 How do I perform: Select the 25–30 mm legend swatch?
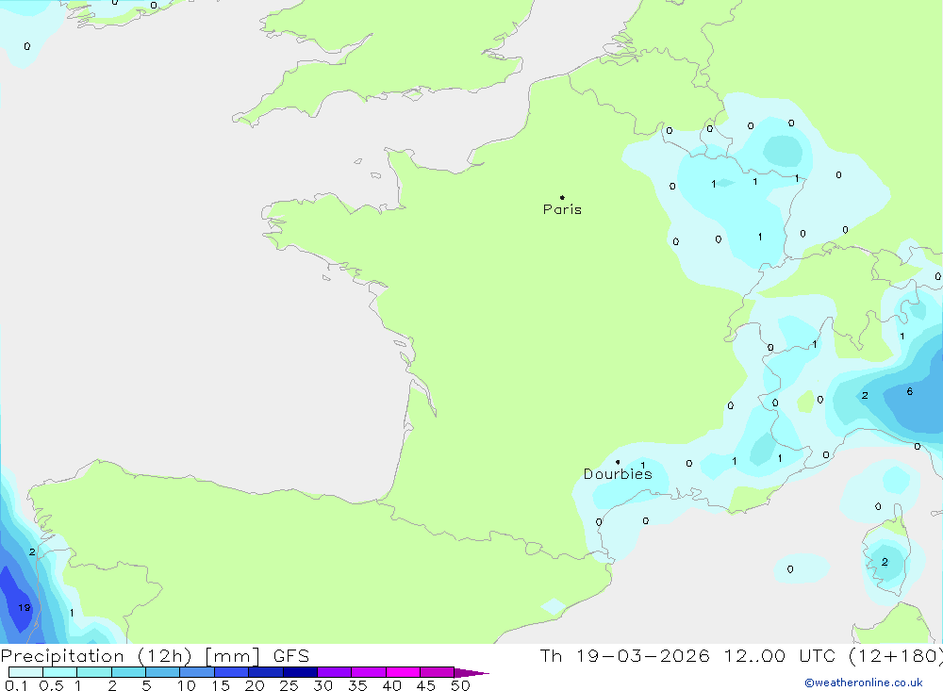(x=300, y=672)
